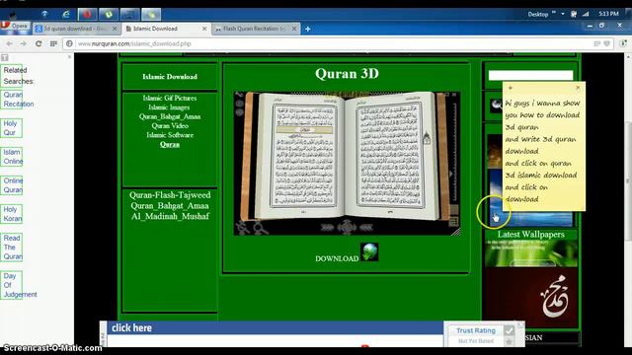Close the 3d quran download tab
632x355 pixels.
pyautogui.click(x=115, y=29)
